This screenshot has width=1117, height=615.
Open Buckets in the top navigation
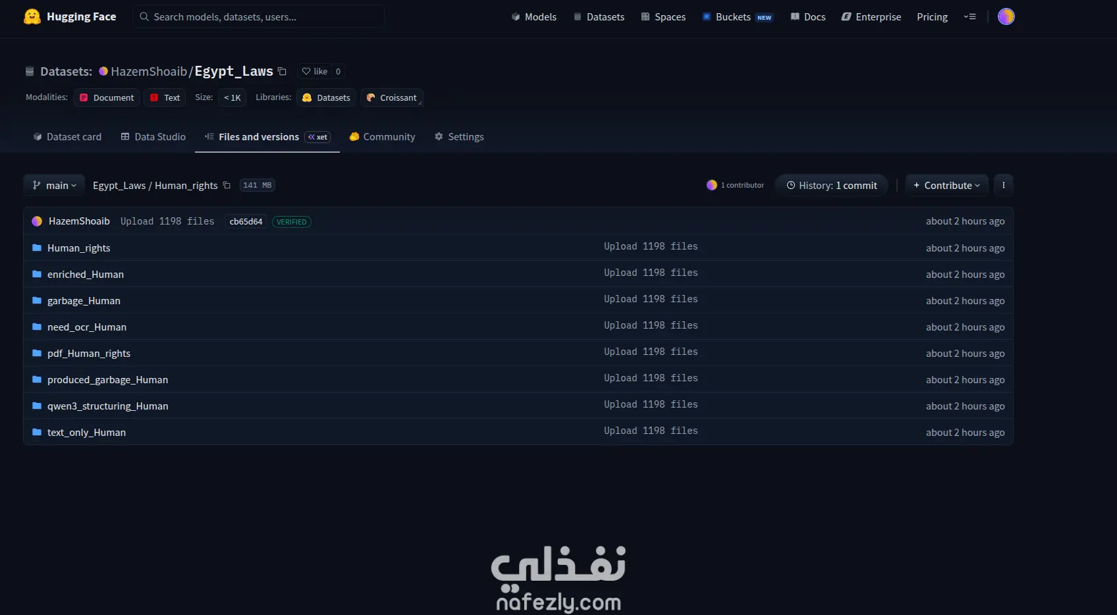tap(737, 16)
